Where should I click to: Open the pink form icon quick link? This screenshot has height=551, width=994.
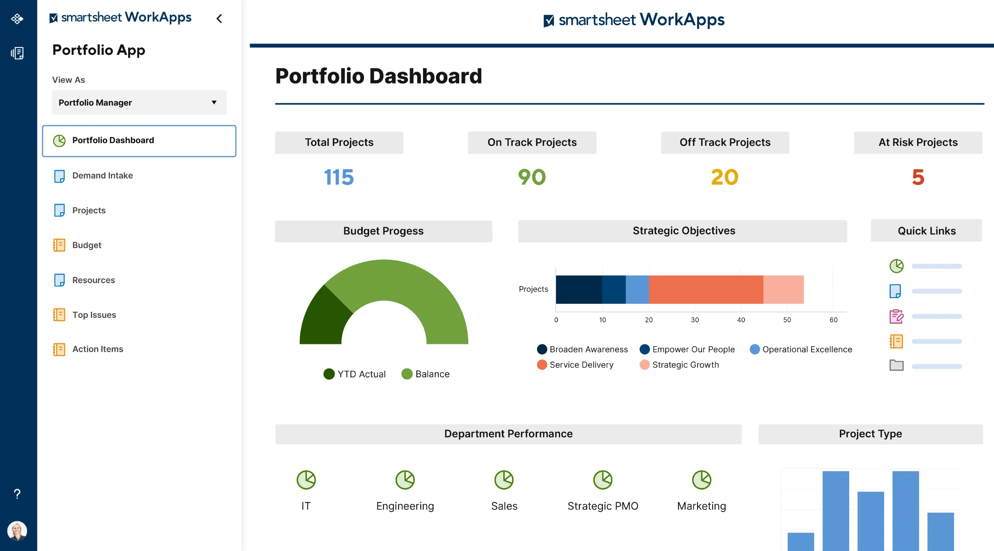pyautogui.click(x=896, y=316)
